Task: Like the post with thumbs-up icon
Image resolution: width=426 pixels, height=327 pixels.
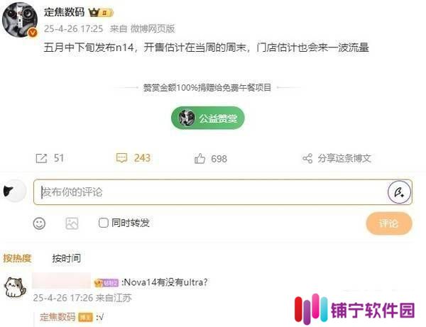Action: tap(200, 158)
